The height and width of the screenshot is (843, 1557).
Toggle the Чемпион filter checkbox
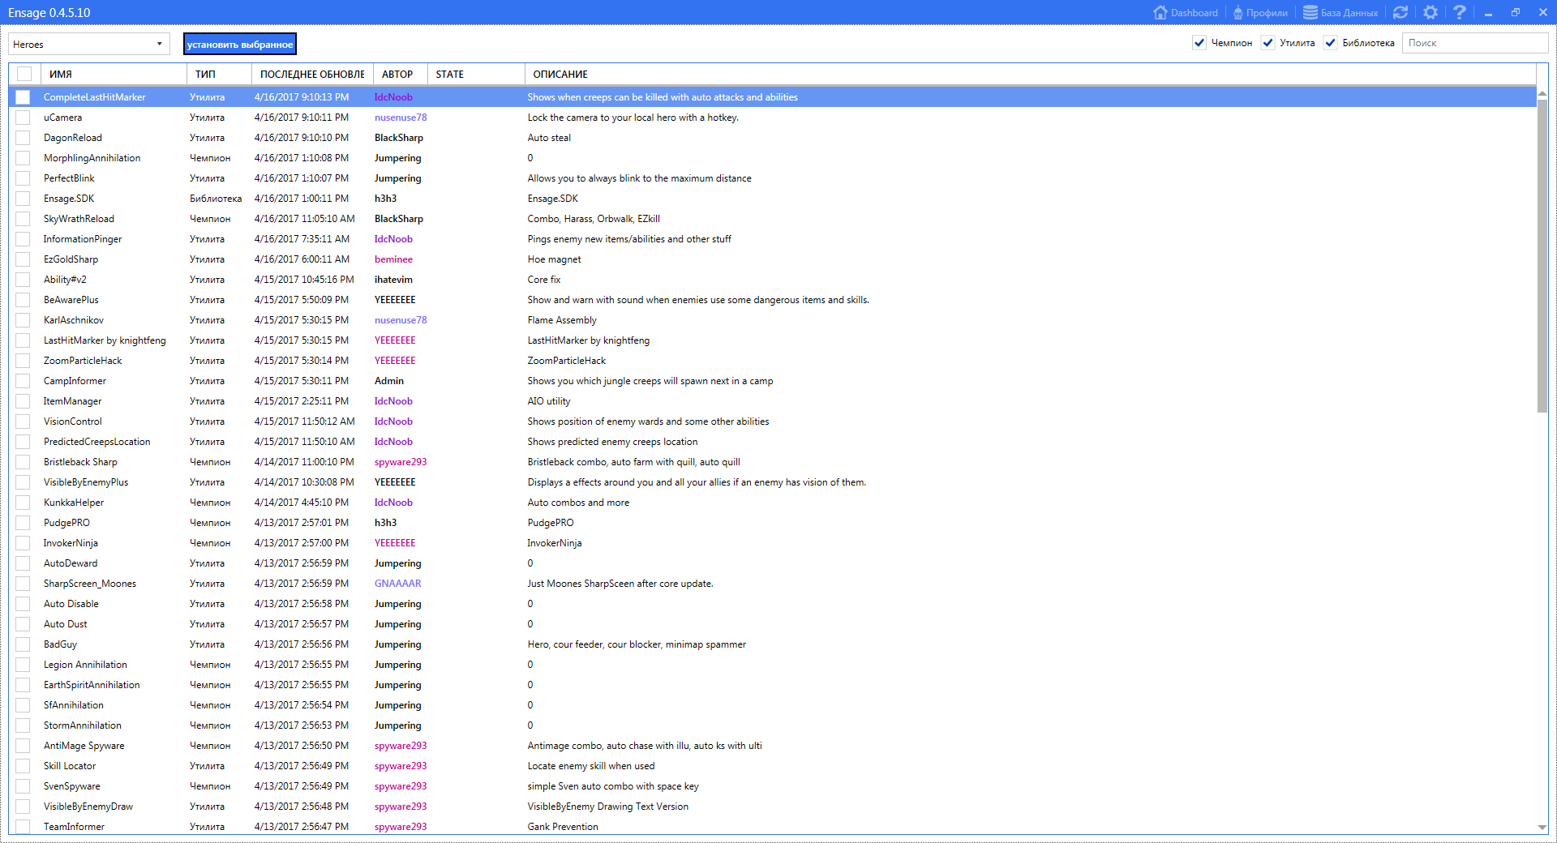1199,43
